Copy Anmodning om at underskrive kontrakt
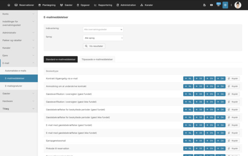The image size is (248, 156). (x=233, y=86)
